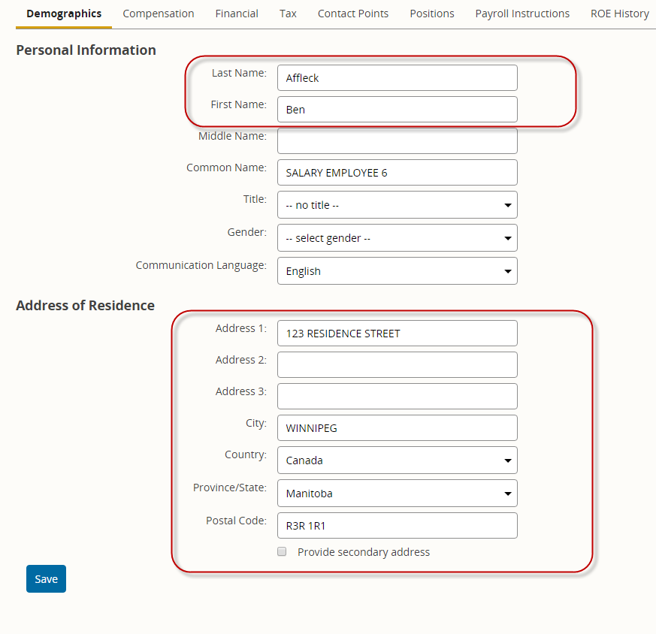This screenshot has width=656, height=634.
Task: Open the Positions tab
Action: click(x=432, y=14)
